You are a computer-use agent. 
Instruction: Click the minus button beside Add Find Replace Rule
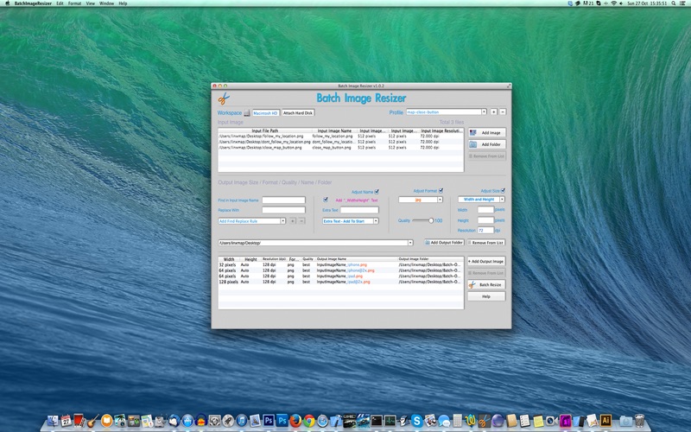(x=301, y=221)
